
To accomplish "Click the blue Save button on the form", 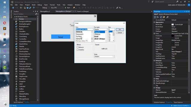I will (61, 37).
